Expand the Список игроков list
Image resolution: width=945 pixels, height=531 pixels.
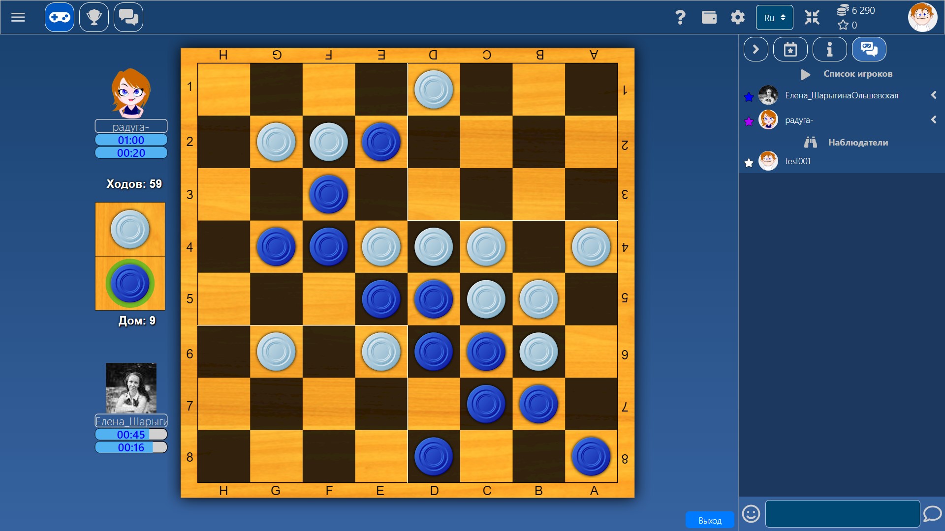point(805,74)
